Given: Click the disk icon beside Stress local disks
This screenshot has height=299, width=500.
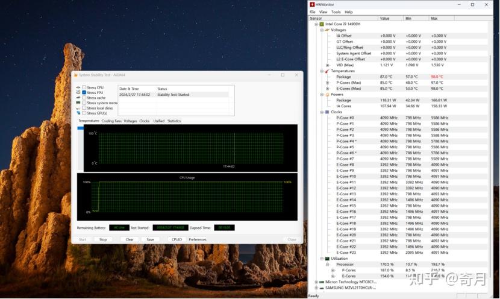Looking at the screenshot, I should tap(78, 108).
